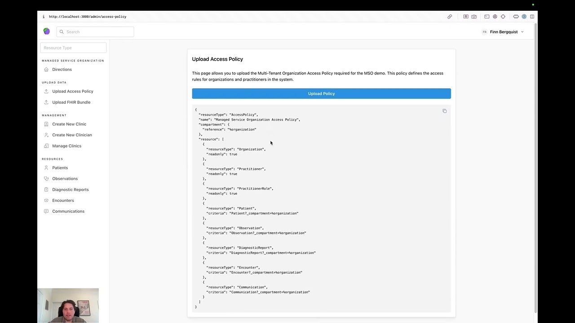
Task: Click the "resourceType": "AccessPolicy" line
Action: (x=228, y=115)
